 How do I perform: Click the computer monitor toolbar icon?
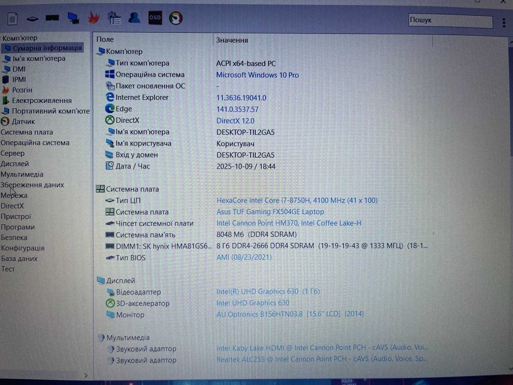pos(73,18)
